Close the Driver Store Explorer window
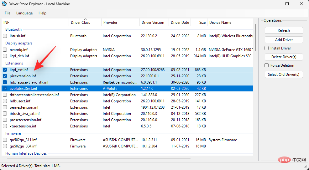 click(x=301, y=4)
